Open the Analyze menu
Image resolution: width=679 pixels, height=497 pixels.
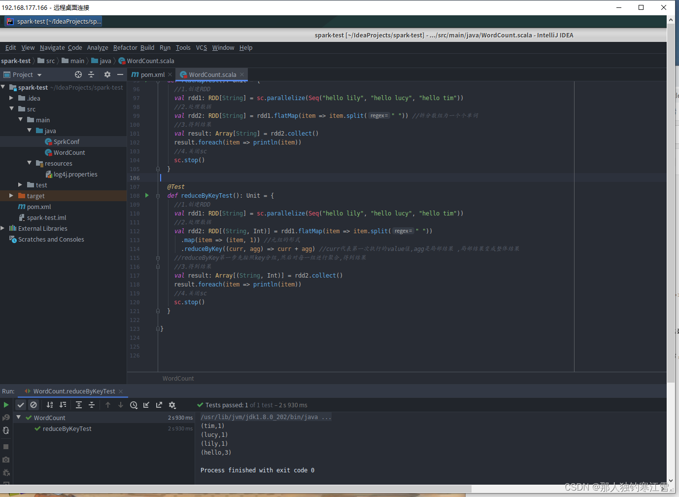pos(98,48)
